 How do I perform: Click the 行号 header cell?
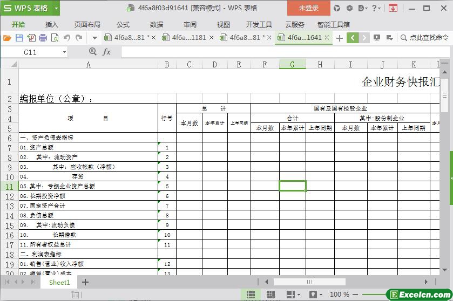click(167, 118)
